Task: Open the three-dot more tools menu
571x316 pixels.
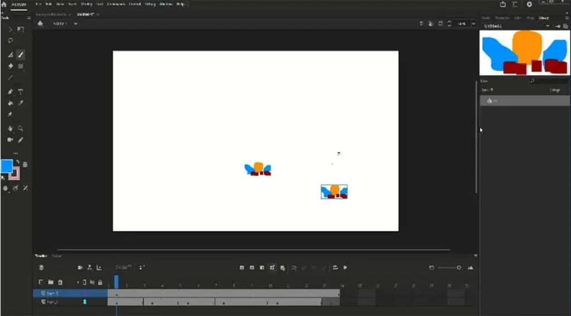Action: pos(15,154)
